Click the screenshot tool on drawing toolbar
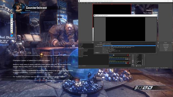 (x=12, y=29)
